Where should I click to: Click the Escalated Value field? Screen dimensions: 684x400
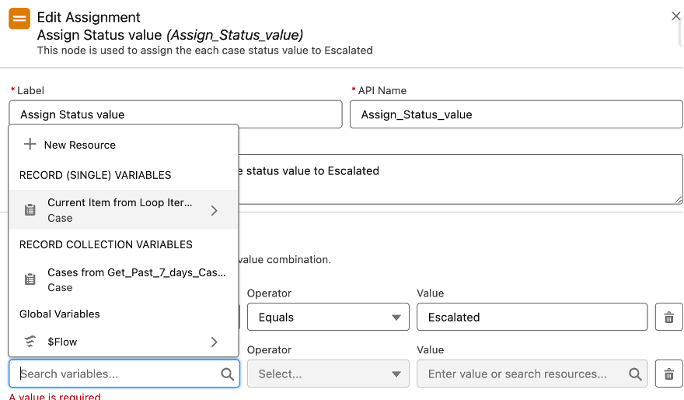[532, 318]
